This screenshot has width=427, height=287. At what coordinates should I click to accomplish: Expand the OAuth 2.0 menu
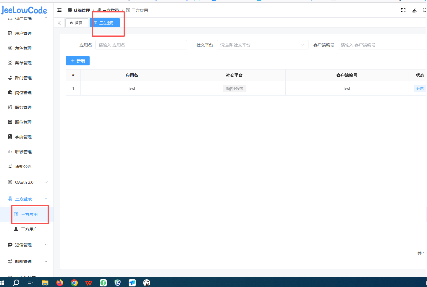coord(28,182)
